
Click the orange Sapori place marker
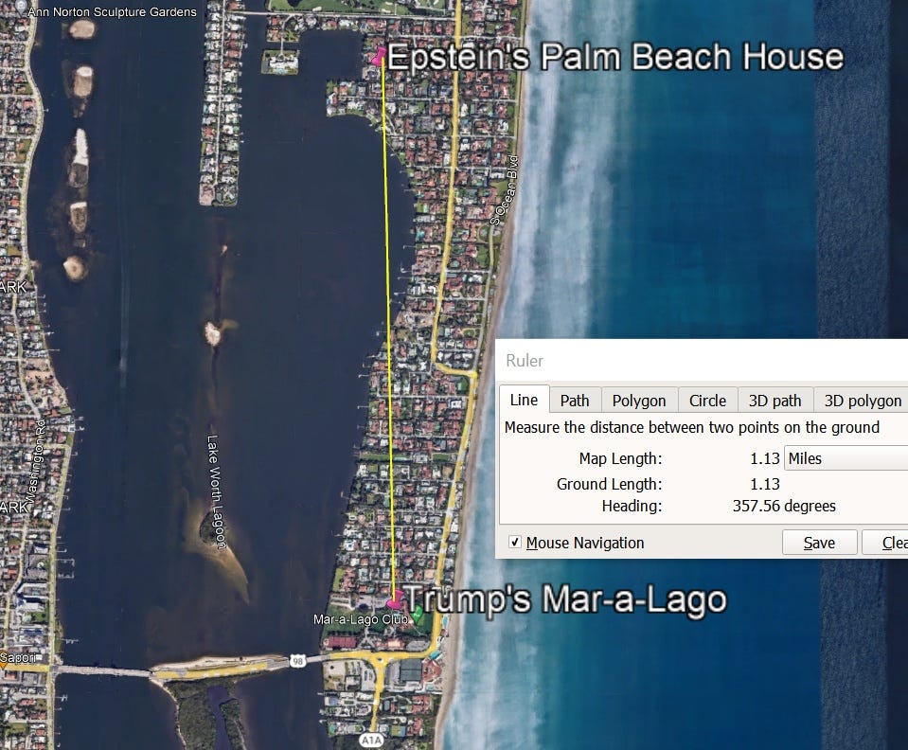tap(3, 666)
